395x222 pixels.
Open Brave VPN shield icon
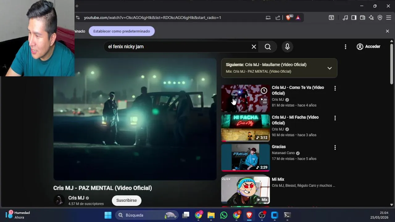pyautogui.click(x=380, y=18)
